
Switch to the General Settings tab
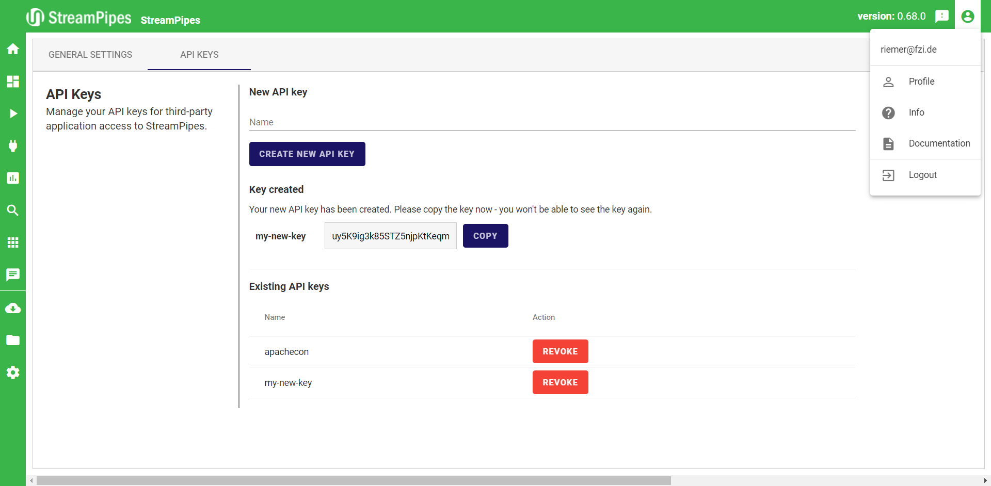(x=90, y=55)
